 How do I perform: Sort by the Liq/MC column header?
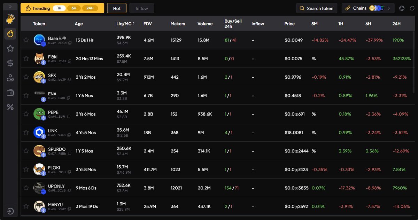point(125,24)
